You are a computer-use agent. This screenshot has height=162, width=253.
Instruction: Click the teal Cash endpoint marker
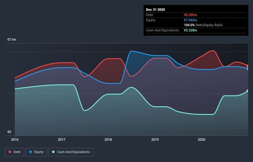pyautogui.click(x=248, y=91)
